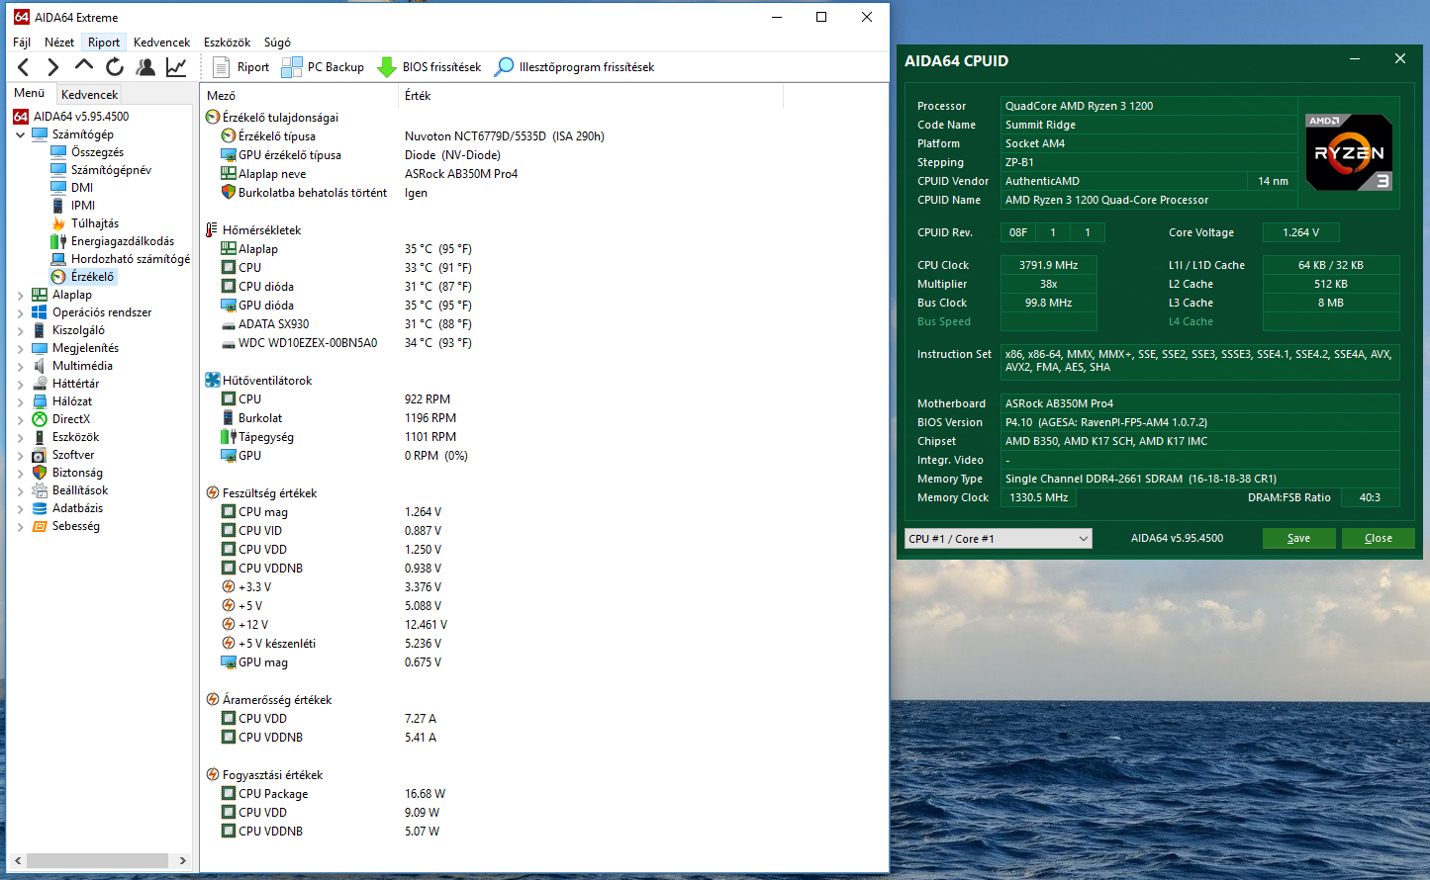The image size is (1430, 880).
Task: Click the Close button in CPUID window
Action: click(x=1378, y=539)
